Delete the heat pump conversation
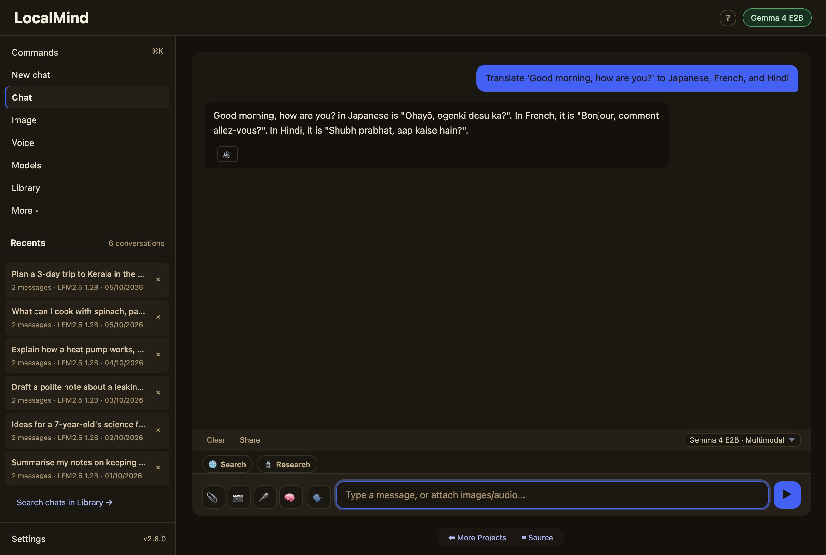The image size is (826, 555). pos(158,355)
